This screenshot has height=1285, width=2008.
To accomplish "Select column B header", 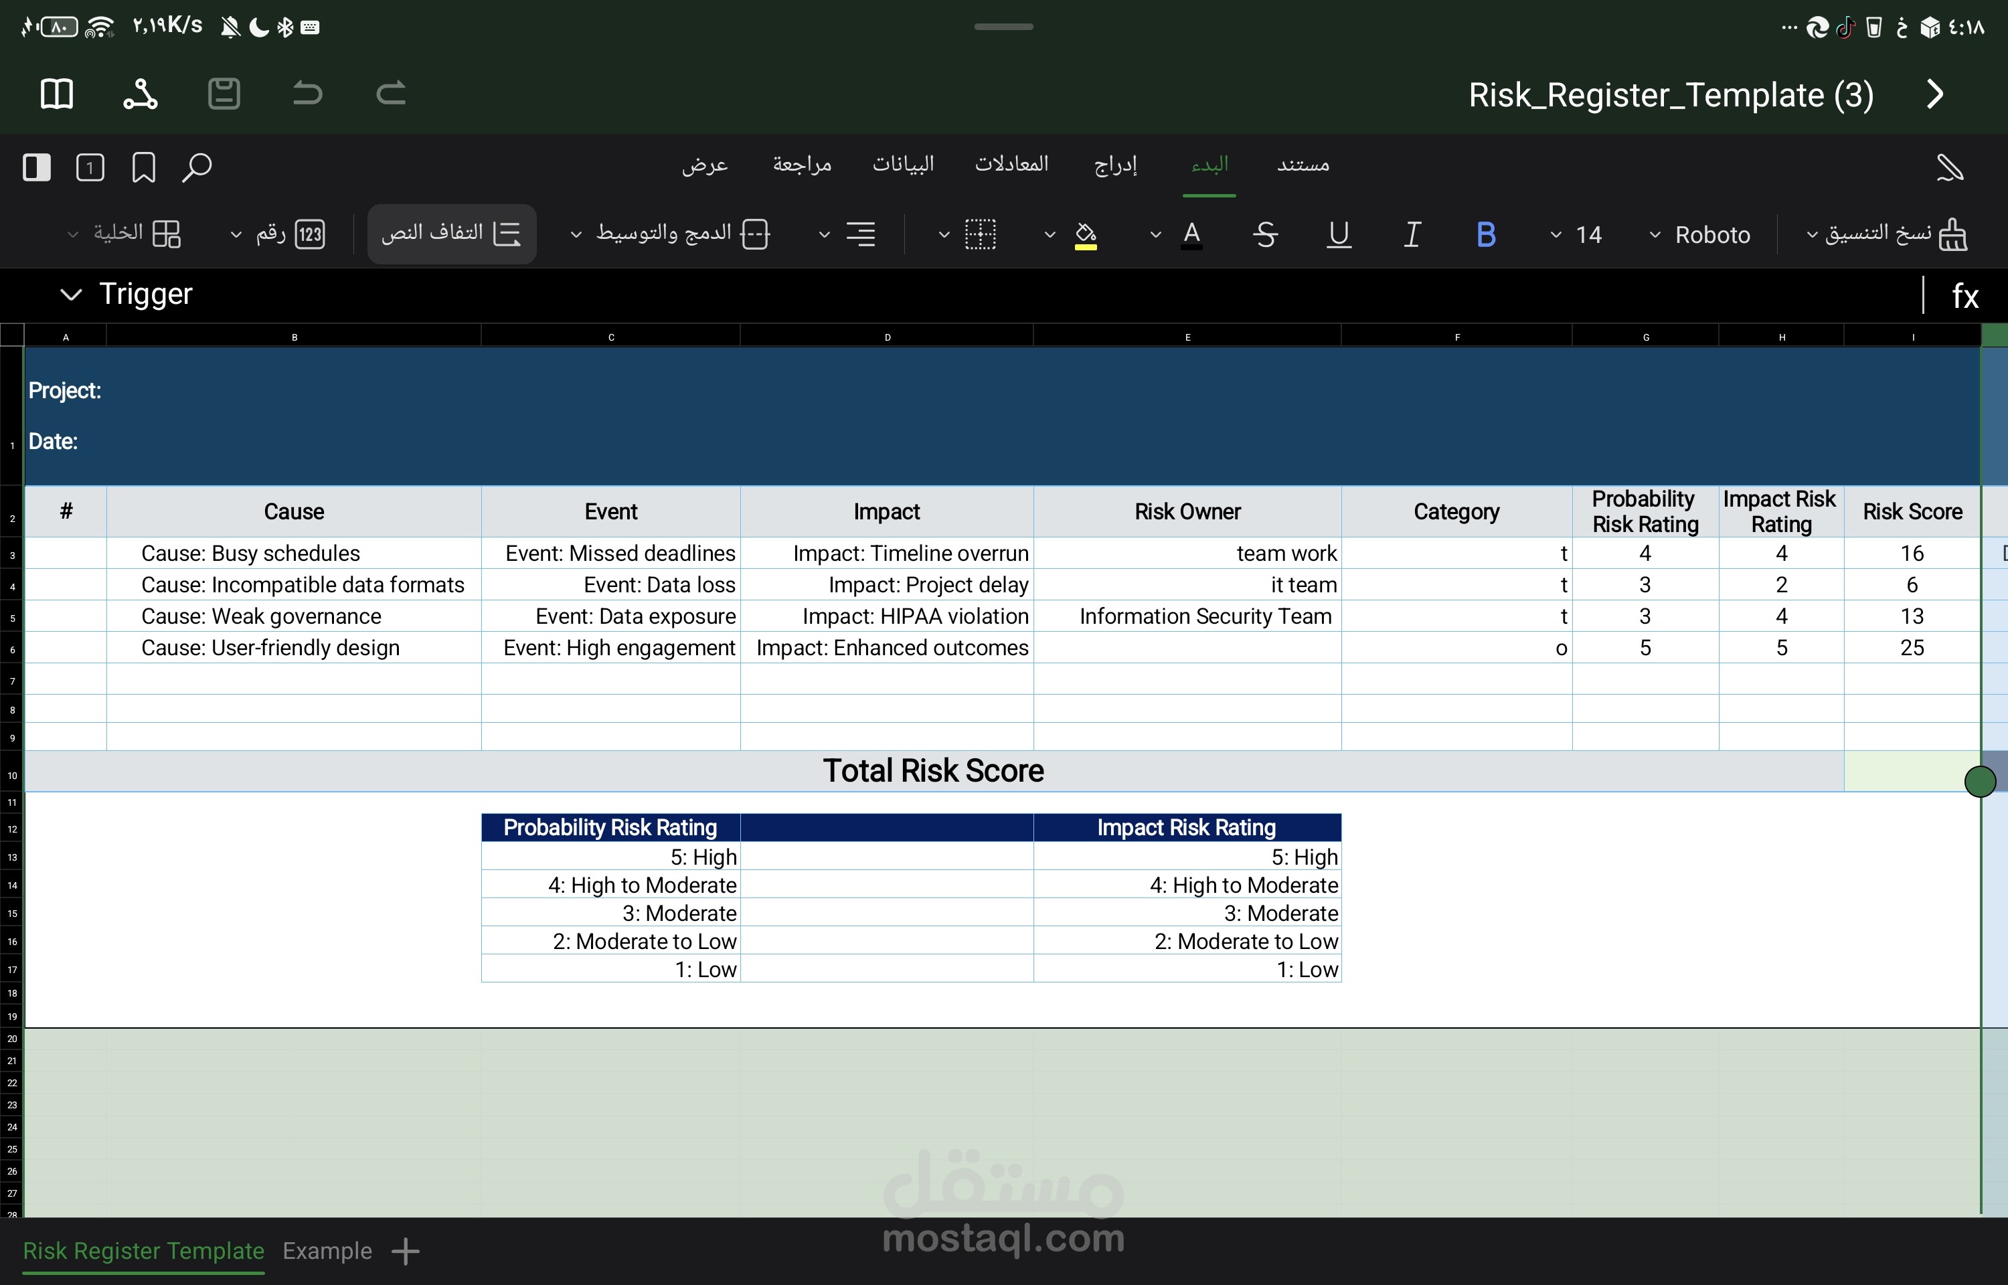I will pos(295,336).
